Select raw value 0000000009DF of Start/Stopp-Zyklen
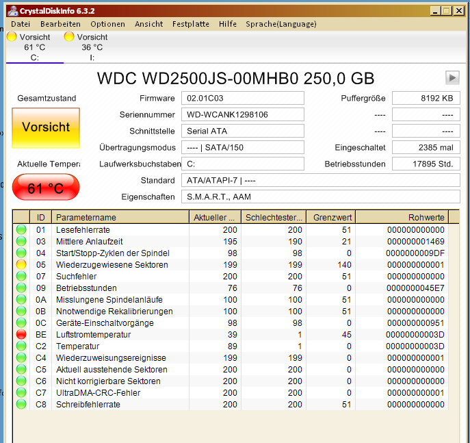 [x=415, y=253]
